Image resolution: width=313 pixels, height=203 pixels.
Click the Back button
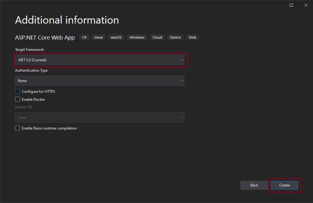point(254,185)
